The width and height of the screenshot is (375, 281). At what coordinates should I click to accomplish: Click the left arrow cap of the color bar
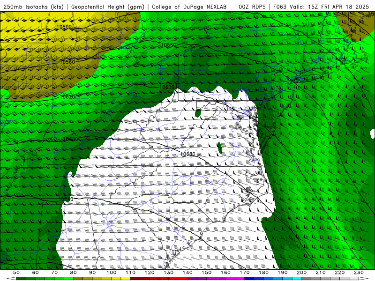pos(11,279)
